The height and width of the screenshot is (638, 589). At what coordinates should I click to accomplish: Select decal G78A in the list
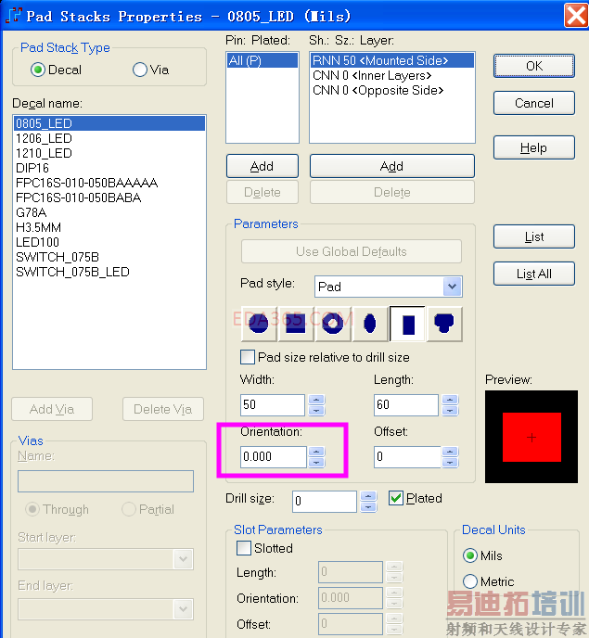pyautogui.click(x=109, y=212)
